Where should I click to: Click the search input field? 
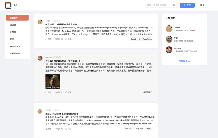click(x=159, y=5)
